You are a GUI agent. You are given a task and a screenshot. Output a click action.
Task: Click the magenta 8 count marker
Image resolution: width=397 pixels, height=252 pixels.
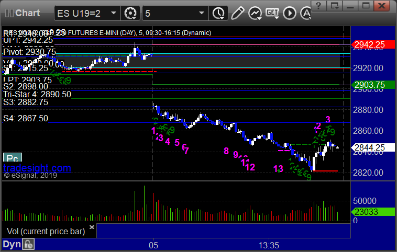[226, 151]
